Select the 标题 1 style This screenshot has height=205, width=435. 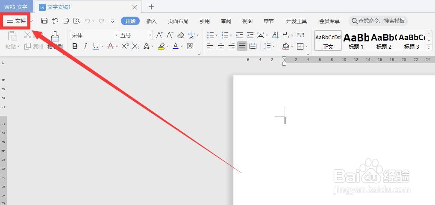[x=356, y=41]
